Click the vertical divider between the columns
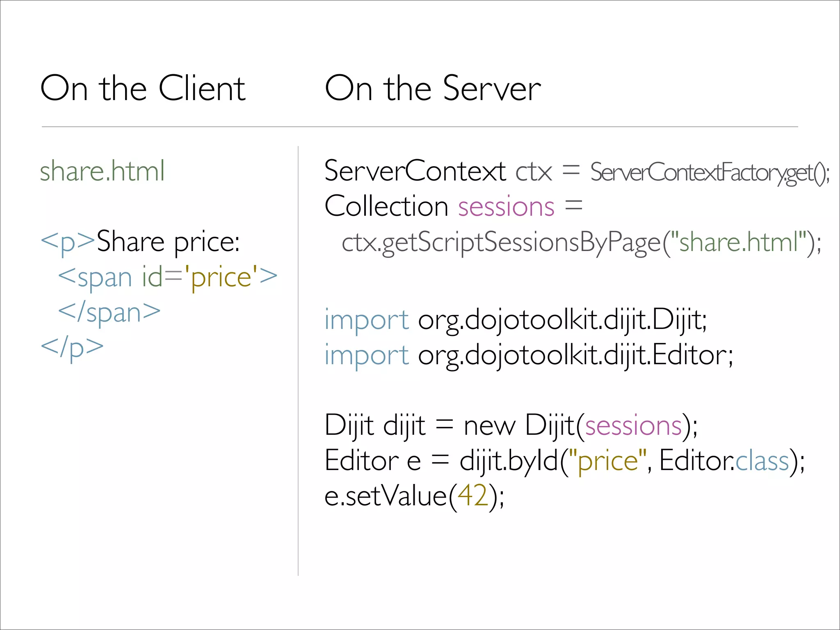Image resolution: width=840 pixels, height=630 pixels. coord(298,361)
